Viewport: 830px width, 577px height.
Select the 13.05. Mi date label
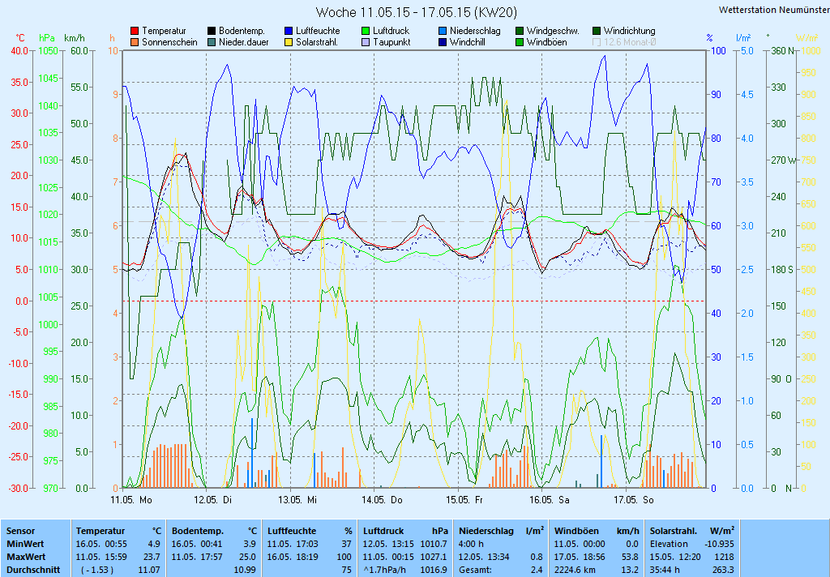pos(297,500)
